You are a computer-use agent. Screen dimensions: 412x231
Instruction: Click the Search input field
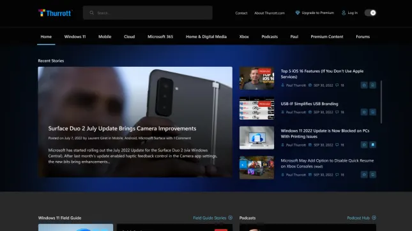148,13
